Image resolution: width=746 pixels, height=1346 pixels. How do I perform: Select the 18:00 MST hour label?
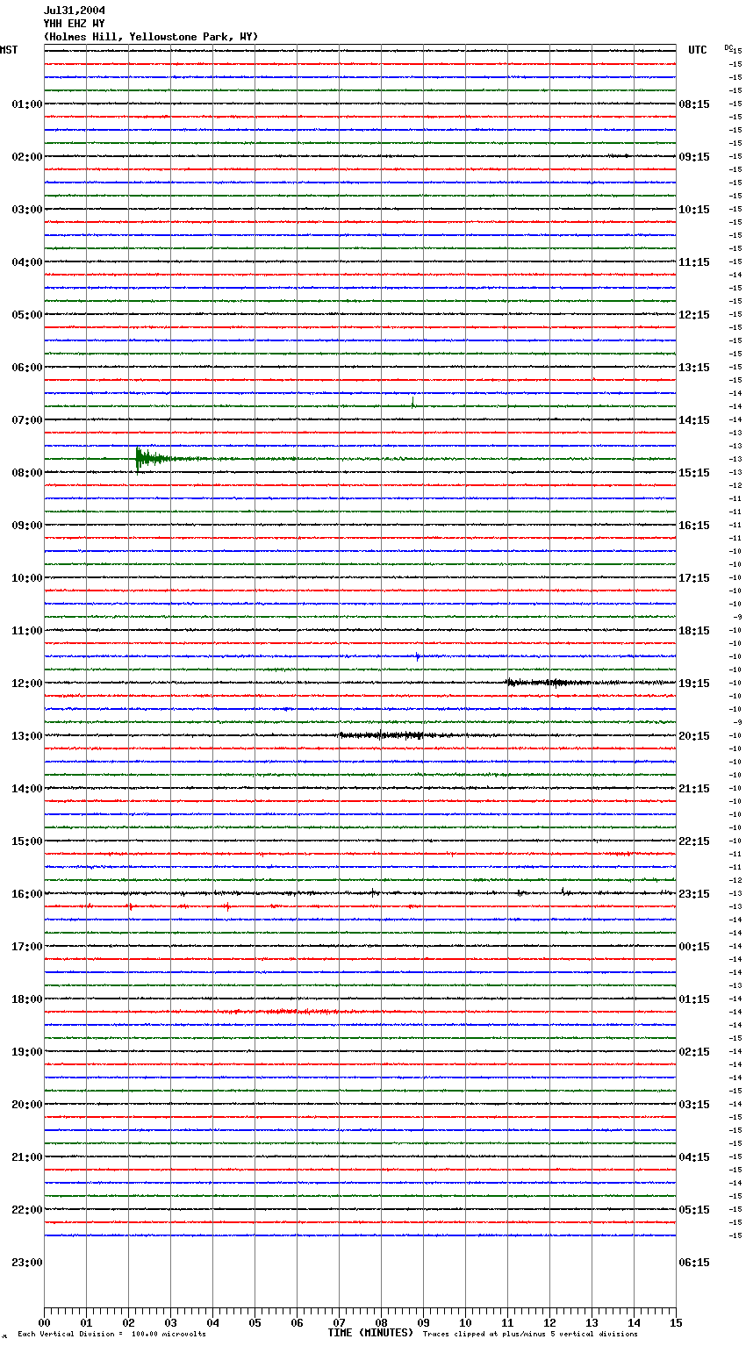(27, 999)
